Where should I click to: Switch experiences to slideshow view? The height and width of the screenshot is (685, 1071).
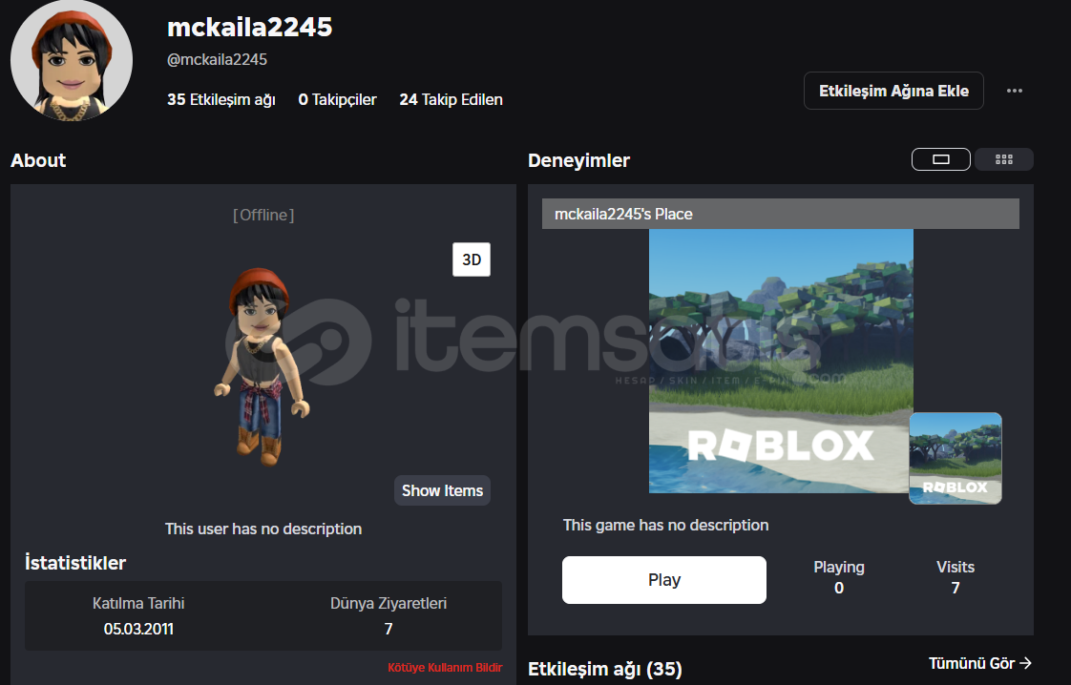940,159
